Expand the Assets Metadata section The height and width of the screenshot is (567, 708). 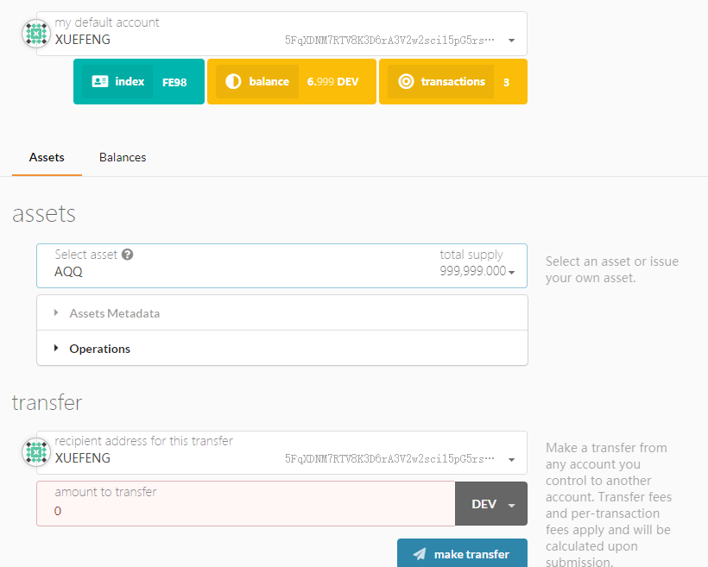[x=114, y=313]
